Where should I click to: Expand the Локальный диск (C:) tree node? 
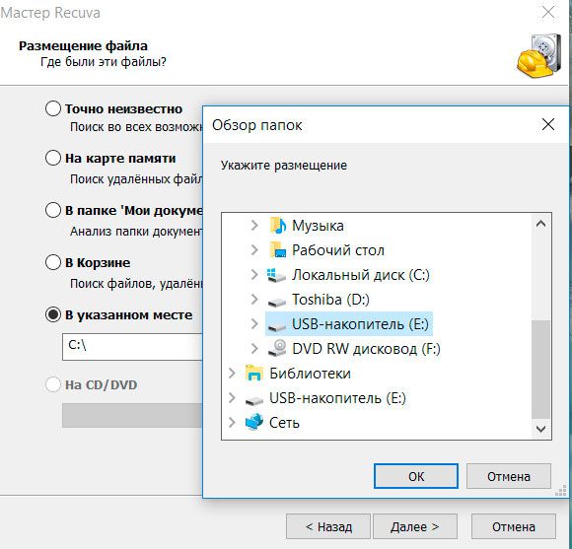click(254, 274)
